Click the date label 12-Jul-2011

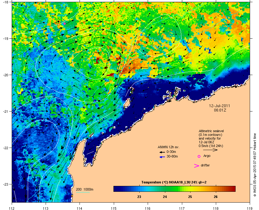click(219, 106)
